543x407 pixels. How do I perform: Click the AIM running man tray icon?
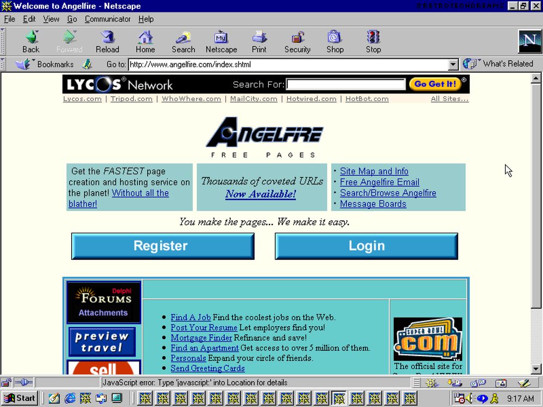[x=495, y=398]
